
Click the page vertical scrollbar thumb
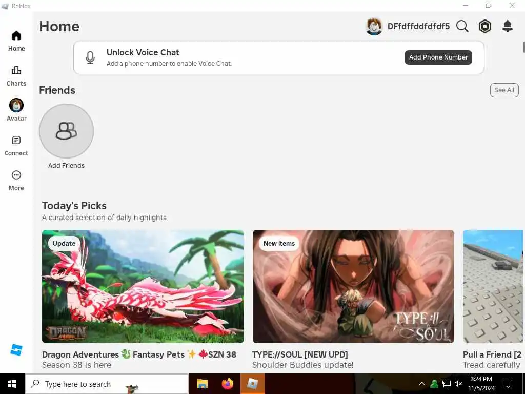click(523, 47)
